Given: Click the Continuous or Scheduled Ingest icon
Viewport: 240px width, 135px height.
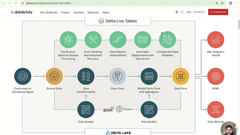Looking at the screenshot, I should coord(23,76).
